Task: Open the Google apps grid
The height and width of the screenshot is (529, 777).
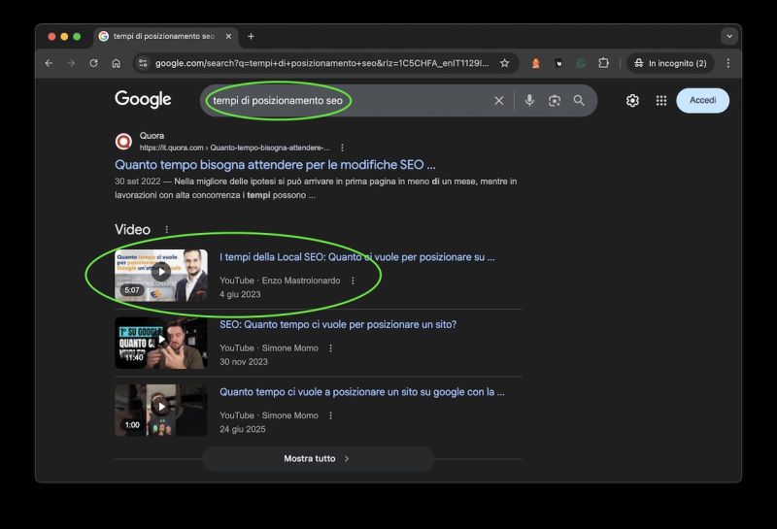Action: pyautogui.click(x=661, y=100)
